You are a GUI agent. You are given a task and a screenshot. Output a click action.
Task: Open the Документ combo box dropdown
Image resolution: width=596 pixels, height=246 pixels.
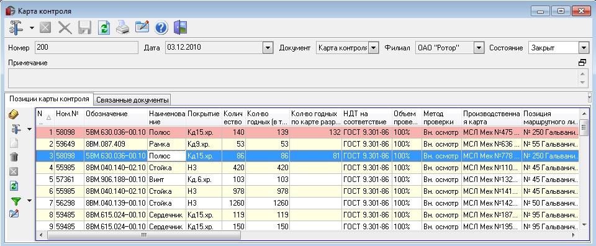point(374,48)
